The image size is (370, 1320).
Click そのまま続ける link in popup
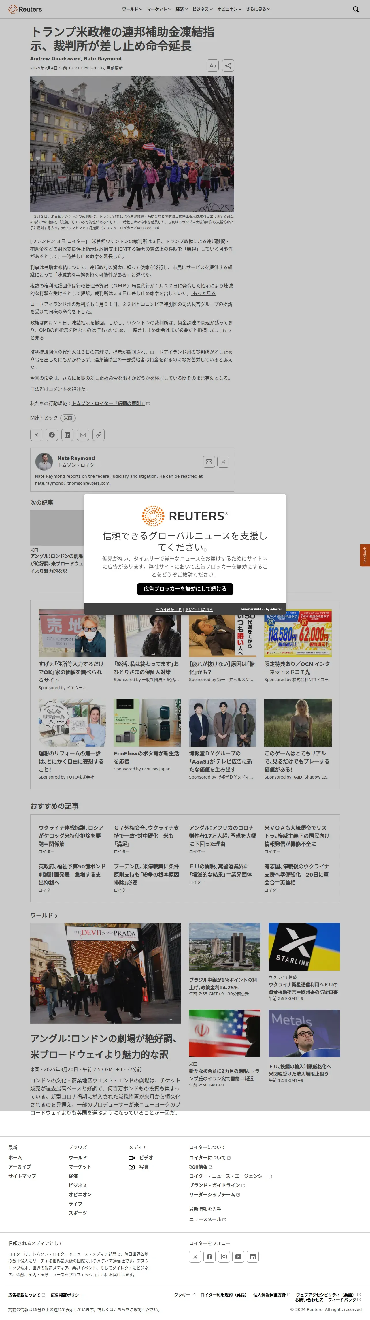click(x=169, y=609)
